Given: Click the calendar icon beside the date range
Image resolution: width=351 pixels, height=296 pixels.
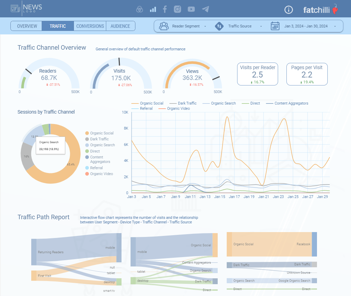Looking at the screenshot, I should 275,26.
